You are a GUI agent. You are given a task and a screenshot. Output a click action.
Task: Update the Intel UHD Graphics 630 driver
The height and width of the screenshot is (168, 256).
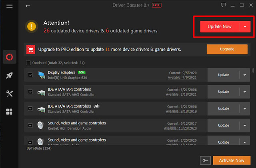point(223,75)
